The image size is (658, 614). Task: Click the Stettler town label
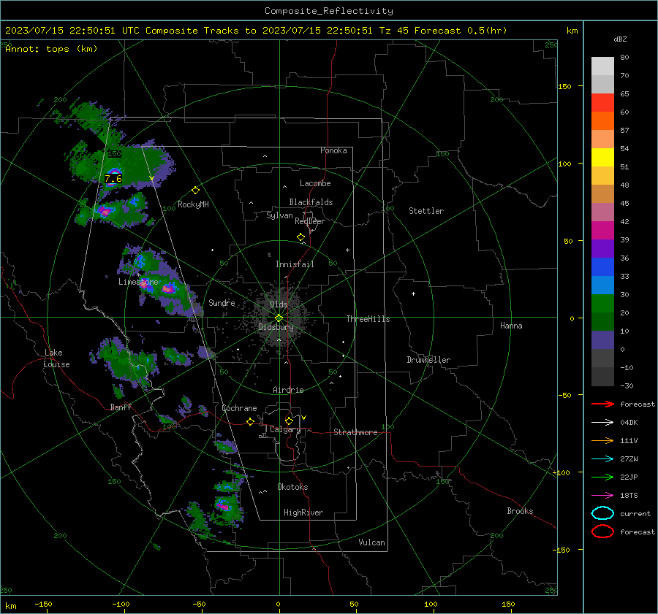(426, 211)
